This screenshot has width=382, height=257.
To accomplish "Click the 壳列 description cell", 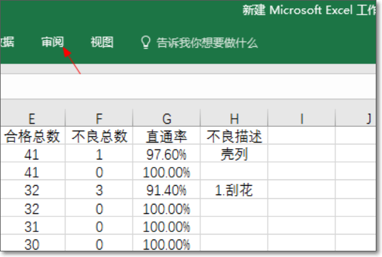I will tap(234, 154).
